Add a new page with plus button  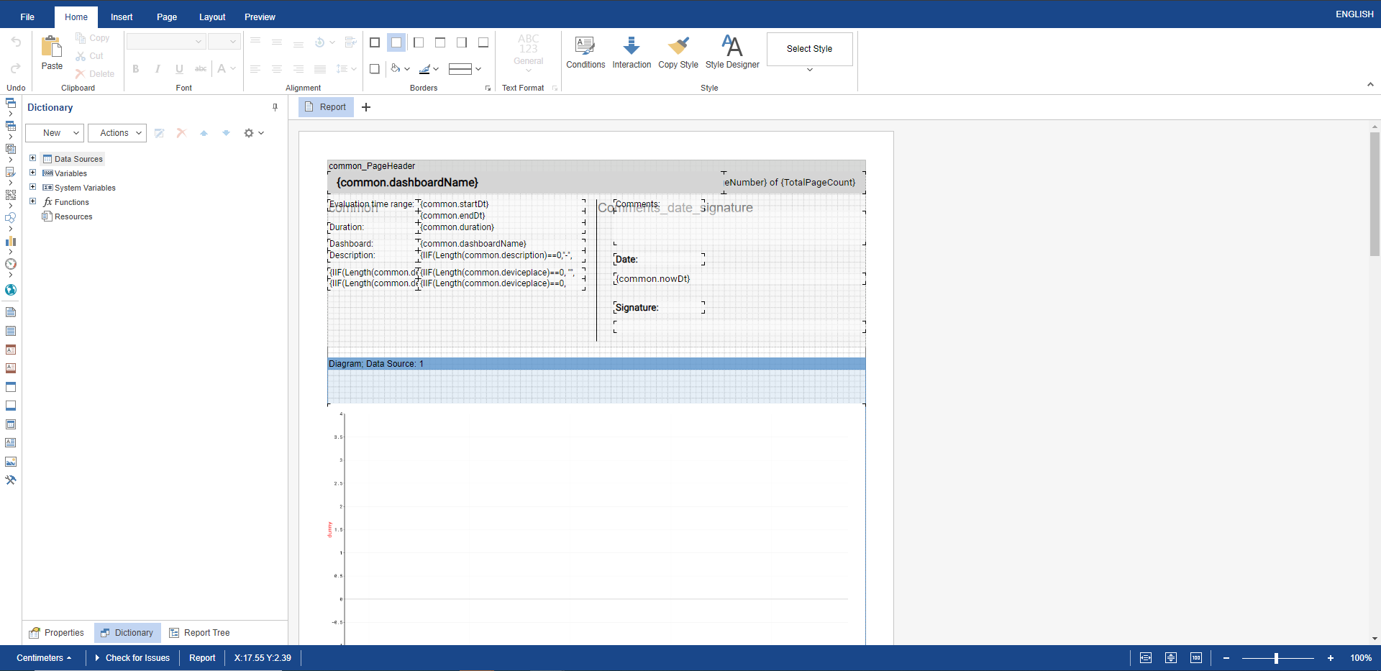pyautogui.click(x=366, y=107)
